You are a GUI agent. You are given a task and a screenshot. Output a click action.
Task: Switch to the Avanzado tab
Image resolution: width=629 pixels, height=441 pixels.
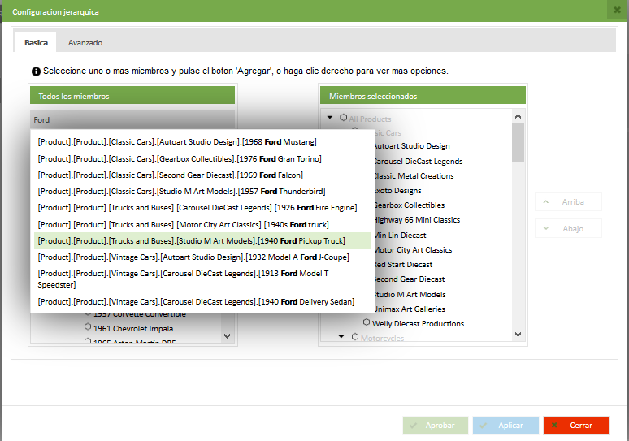(85, 42)
